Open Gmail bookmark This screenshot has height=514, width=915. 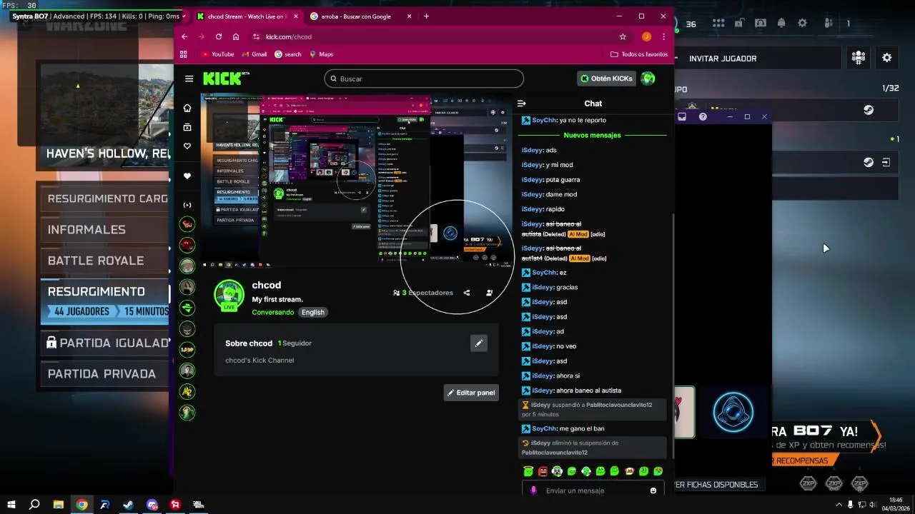254,54
